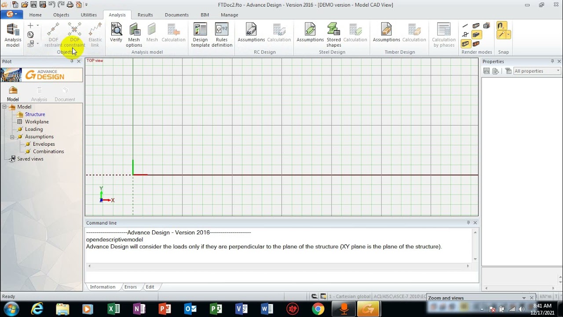Image resolution: width=563 pixels, height=317 pixels.
Task: Click the Save quick access icon
Action: [33, 5]
